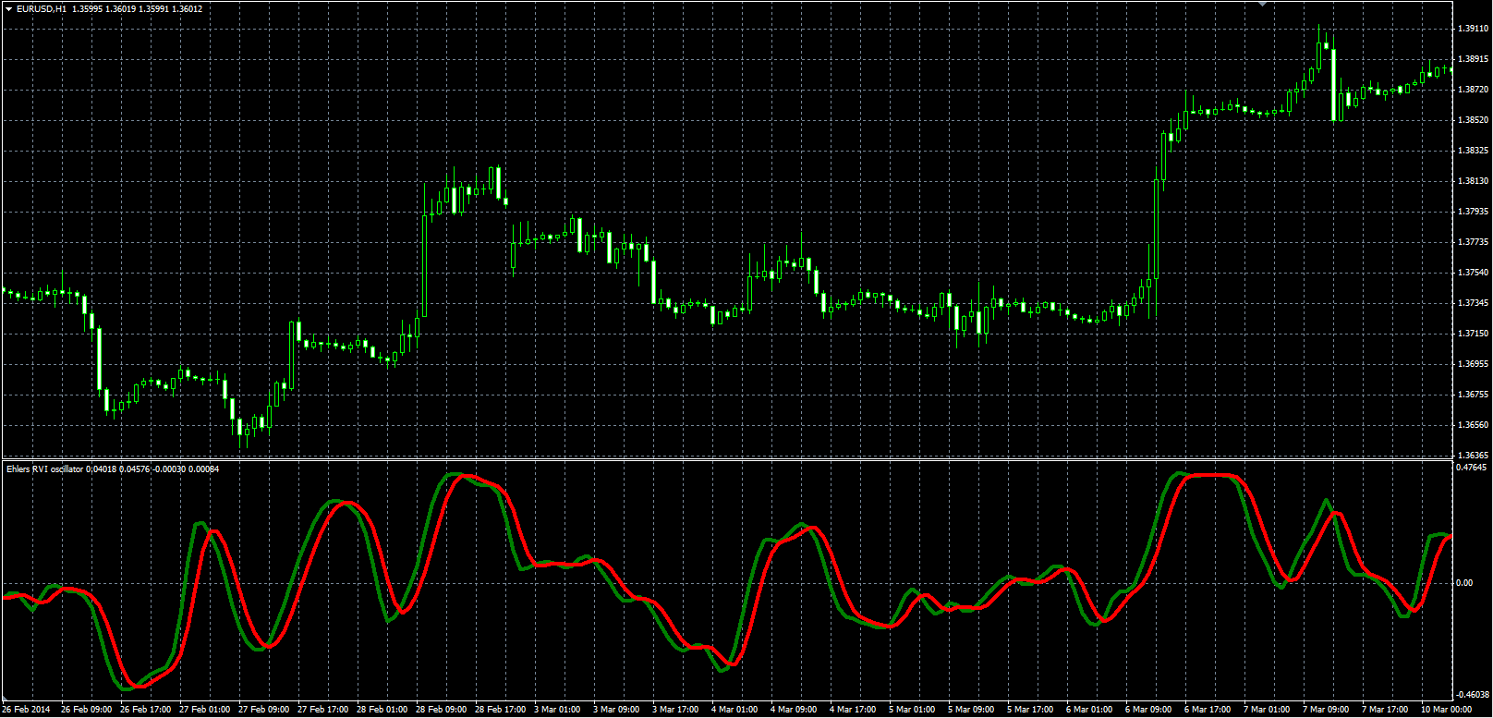Click the 3 Mar 17:00 time label
The height and width of the screenshot is (718, 1493).
click(x=675, y=710)
